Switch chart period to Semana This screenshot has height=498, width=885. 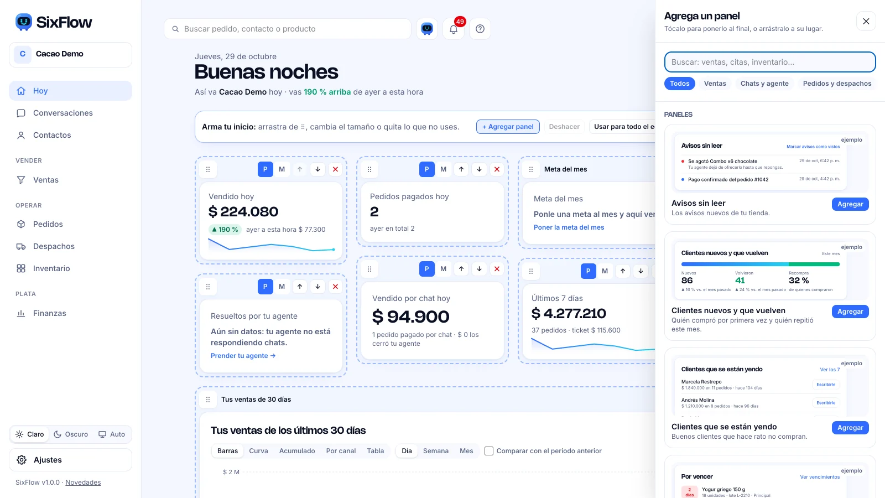tap(436, 451)
